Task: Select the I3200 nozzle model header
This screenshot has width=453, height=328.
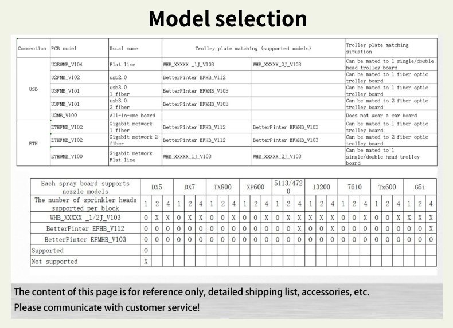Action: (x=321, y=187)
